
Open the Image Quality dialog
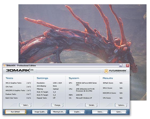tap(40, 112)
